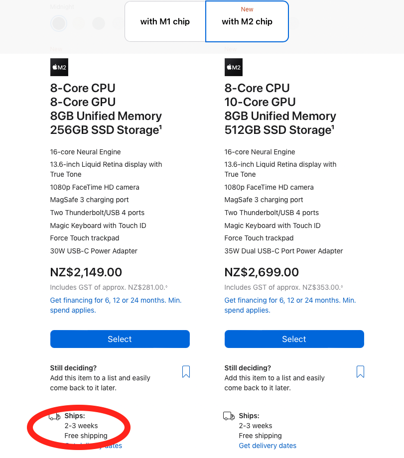The height and width of the screenshot is (458, 404).
Task: Select the 10-Core GPU 512GB configuration
Action: coord(294,339)
